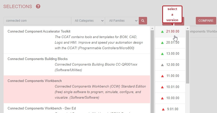This screenshot has height=113, width=217.
Task: Click the red triangle icon beside 10.01.00
Action: click(162, 87)
